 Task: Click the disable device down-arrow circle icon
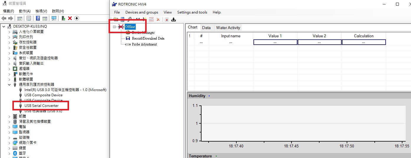click(77, 18)
